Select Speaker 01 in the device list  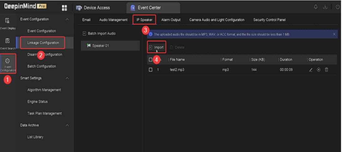pyautogui.click(x=100, y=46)
